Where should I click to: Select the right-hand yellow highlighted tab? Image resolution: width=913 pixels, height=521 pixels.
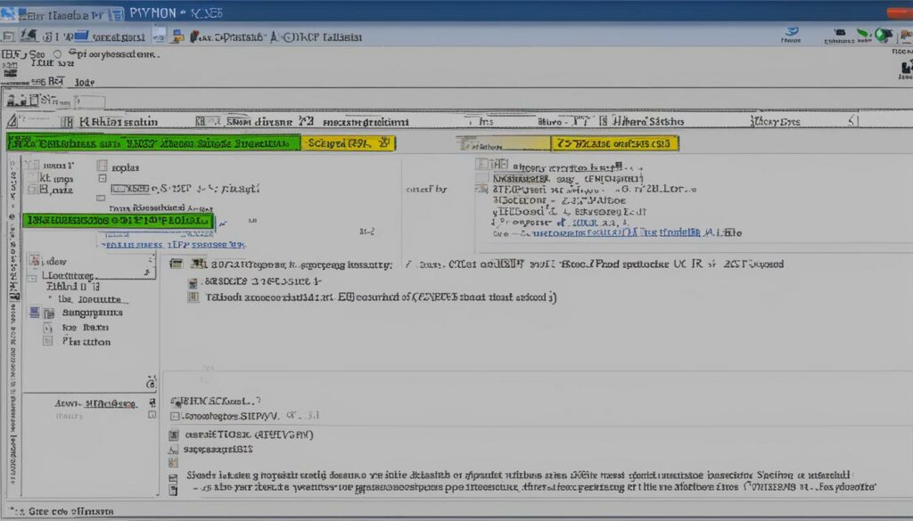click(x=613, y=142)
